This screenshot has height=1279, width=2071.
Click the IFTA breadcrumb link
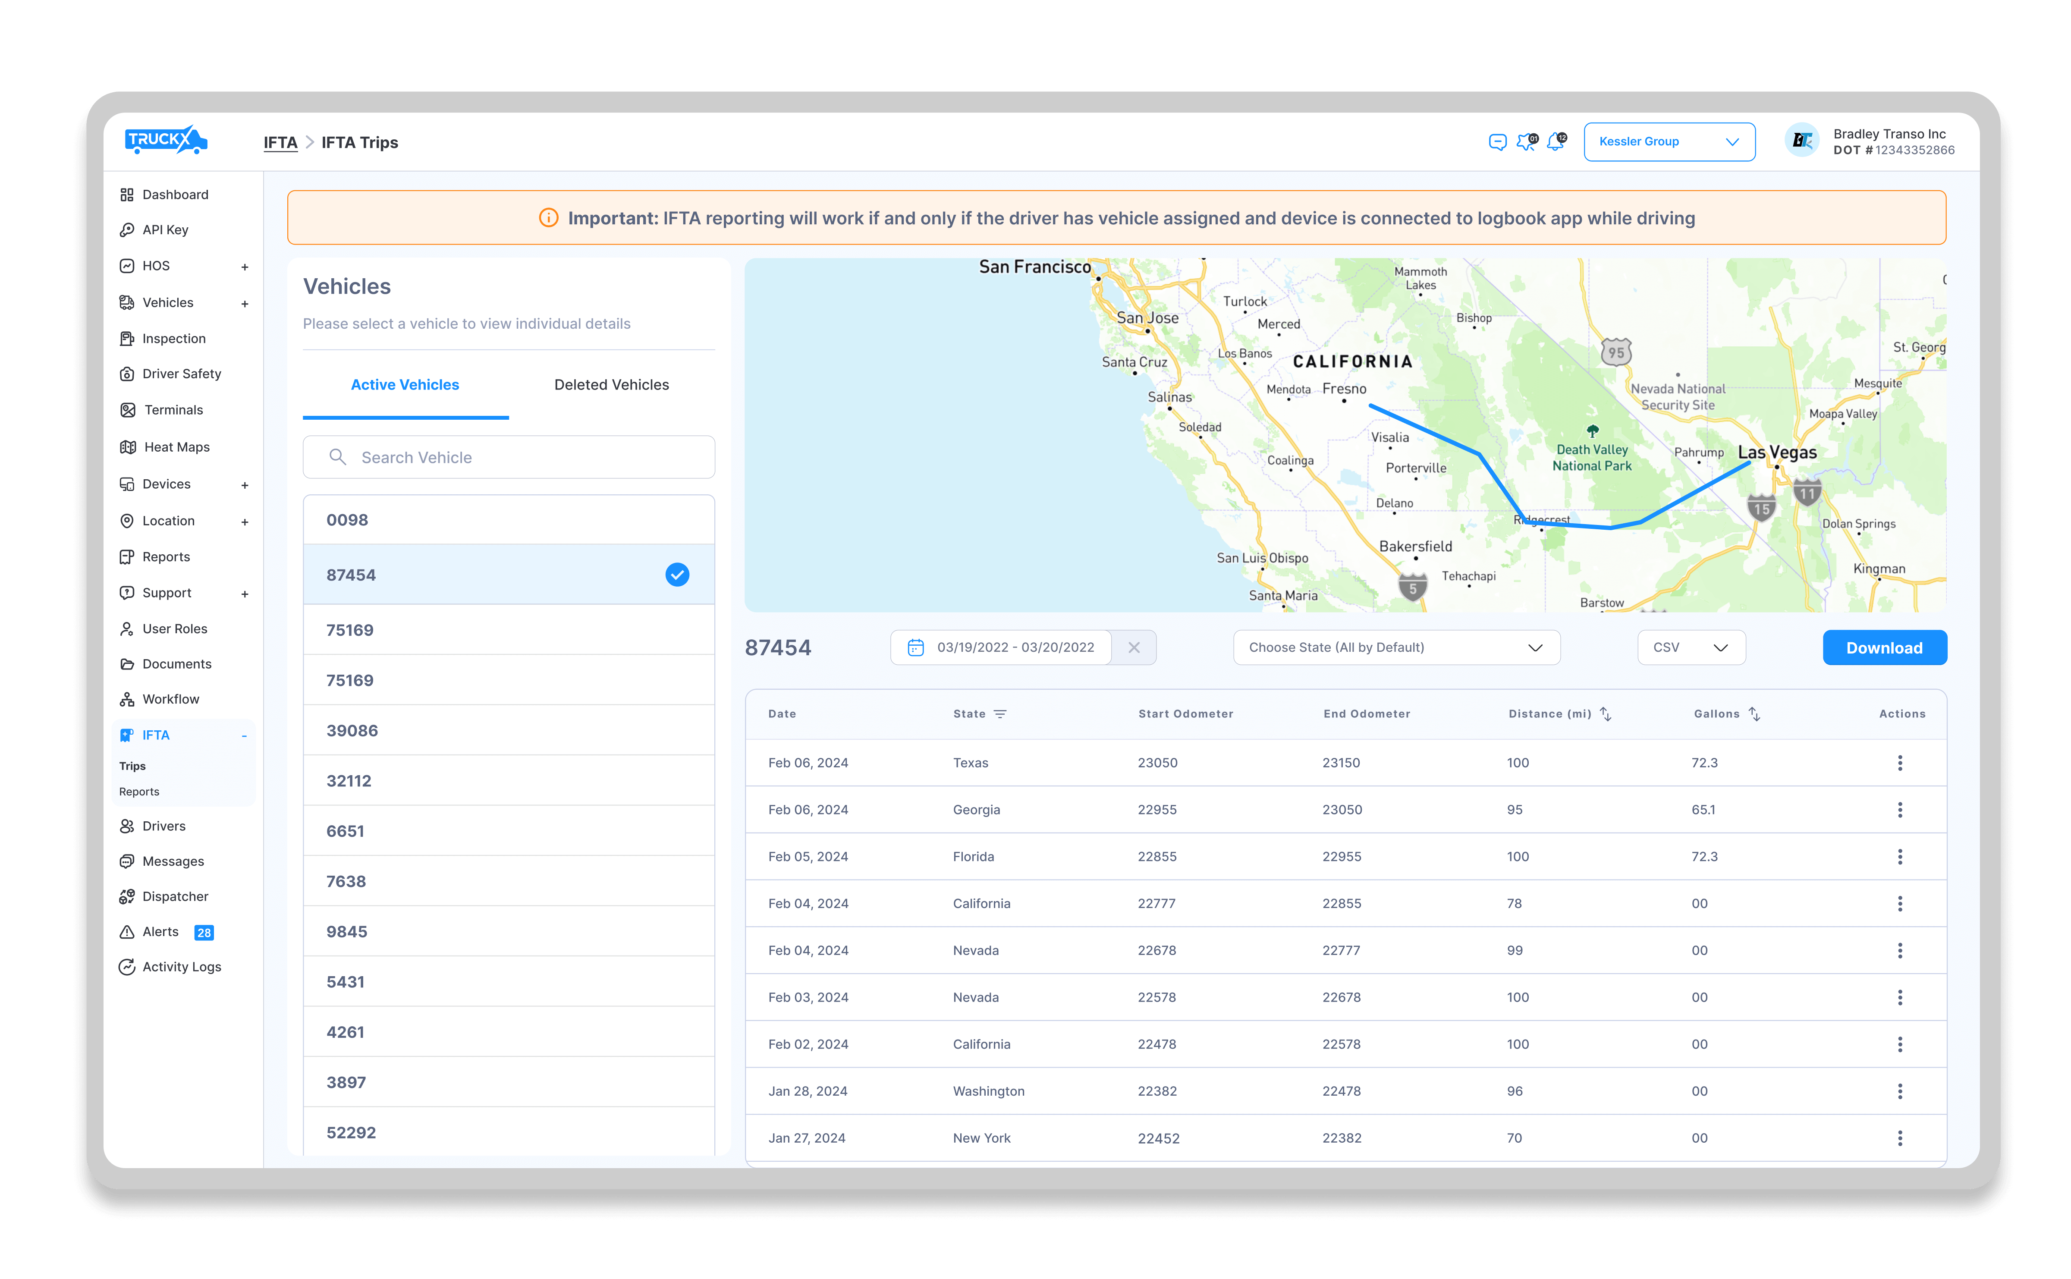click(x=280, y=142)
